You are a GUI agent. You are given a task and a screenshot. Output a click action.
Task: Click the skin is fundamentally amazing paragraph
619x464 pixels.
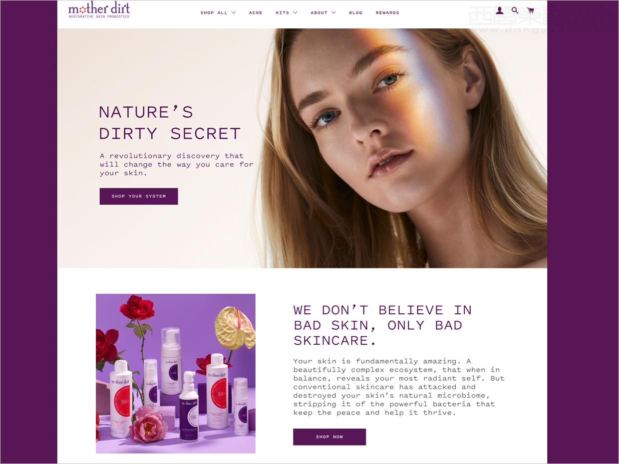[x=399, y=387]
